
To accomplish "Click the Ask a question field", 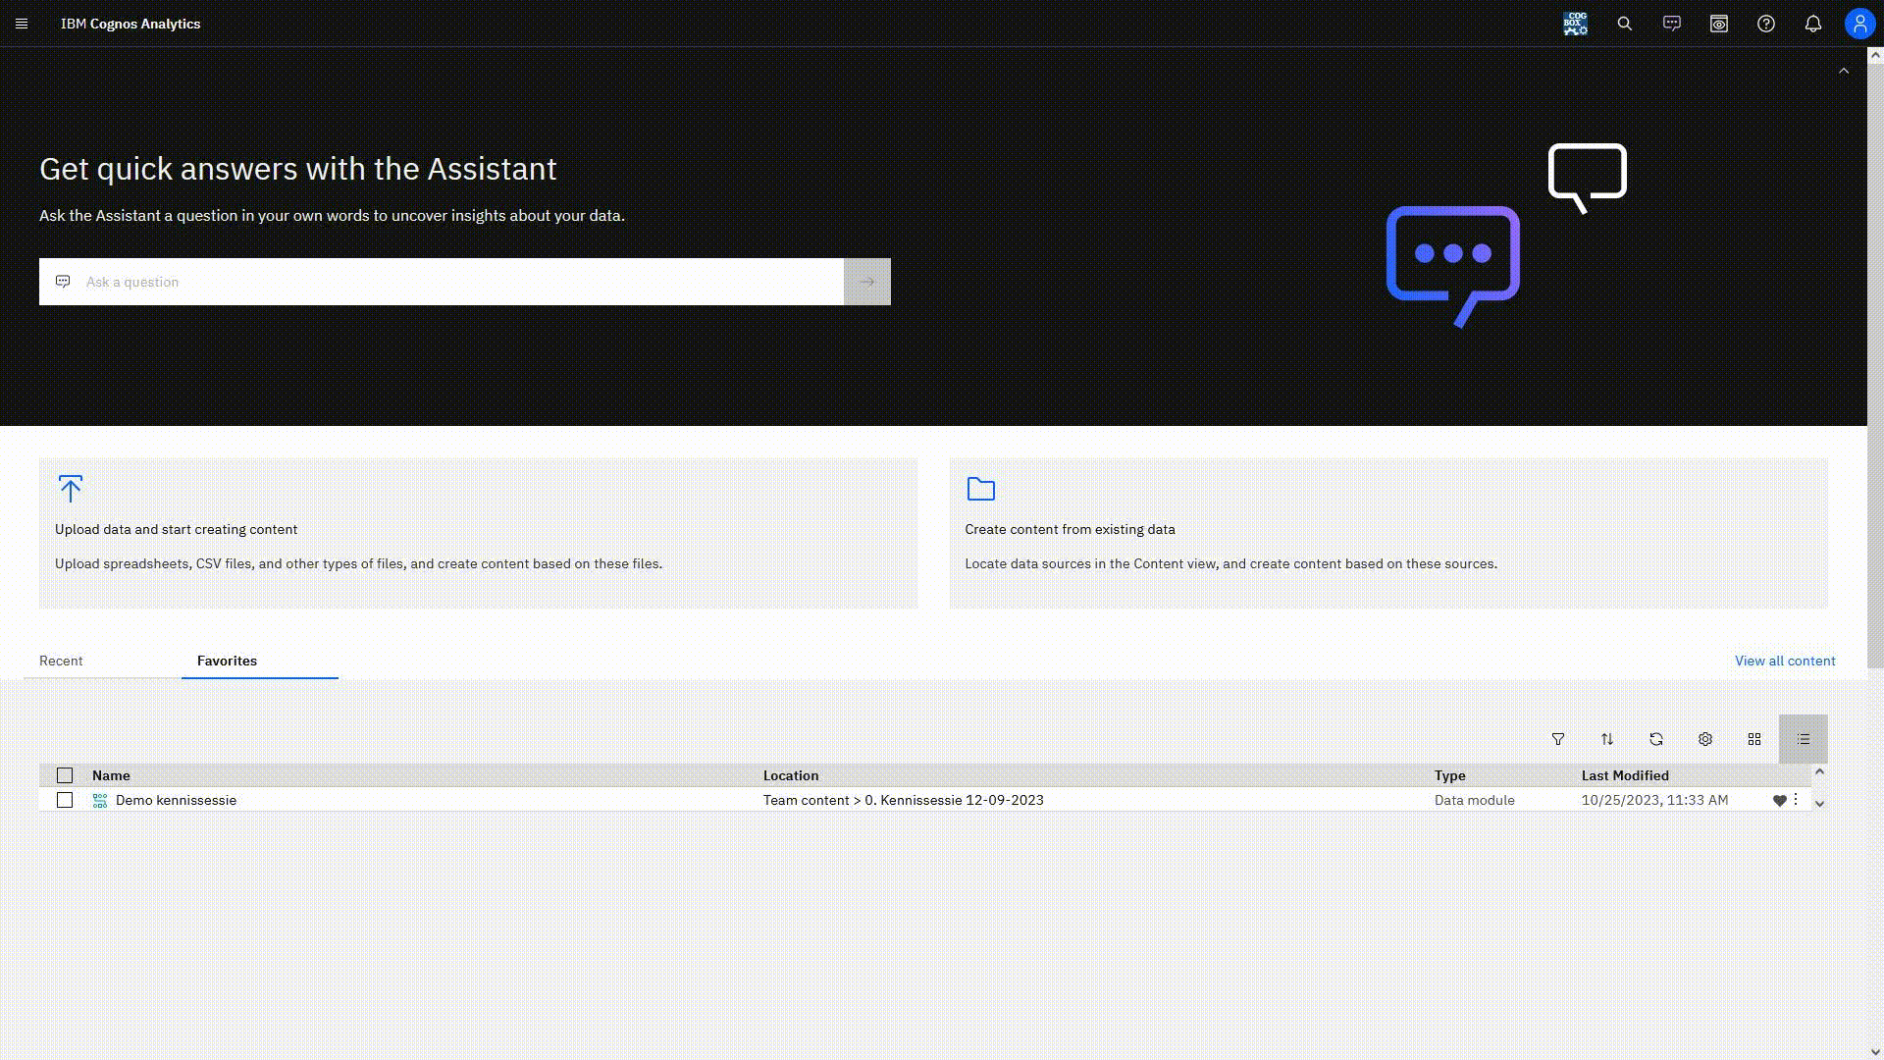I will tap(442, 282).
